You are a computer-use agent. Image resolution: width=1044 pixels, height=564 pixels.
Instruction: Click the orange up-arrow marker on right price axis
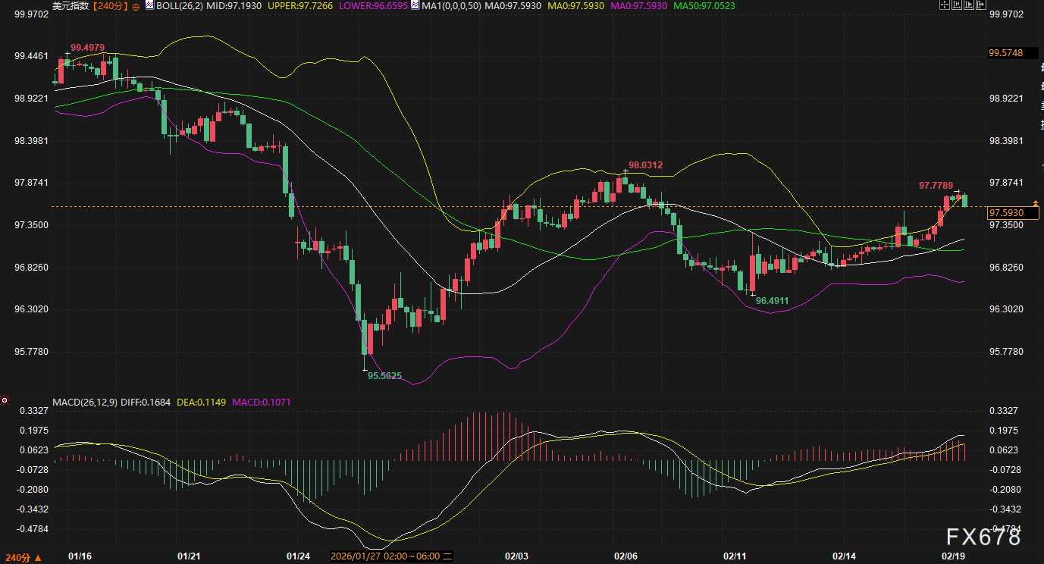click(1036, 203)
